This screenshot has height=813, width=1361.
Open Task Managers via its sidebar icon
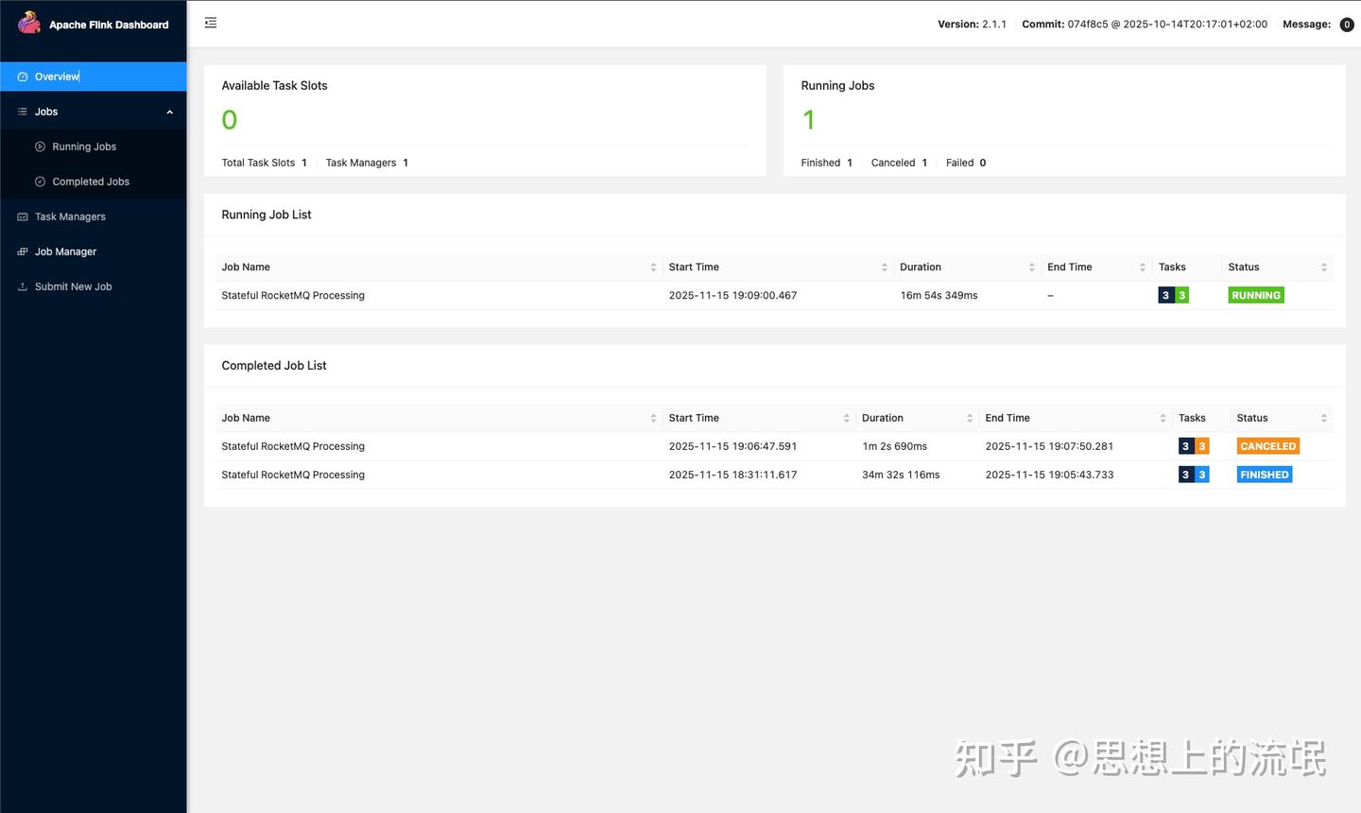click(x=21, y=216)
